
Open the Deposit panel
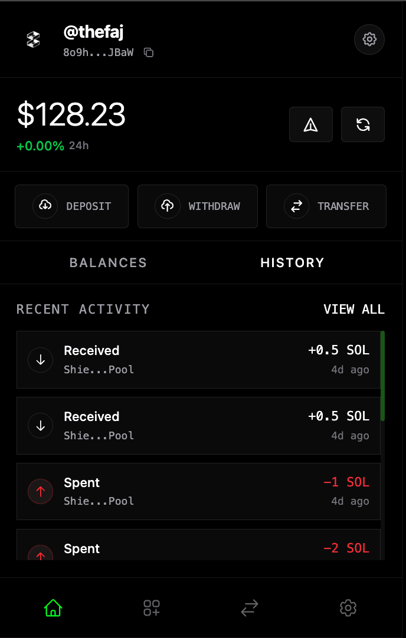tap(71, 206)
